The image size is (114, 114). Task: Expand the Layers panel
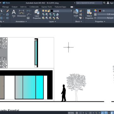(x=52, y=22)
